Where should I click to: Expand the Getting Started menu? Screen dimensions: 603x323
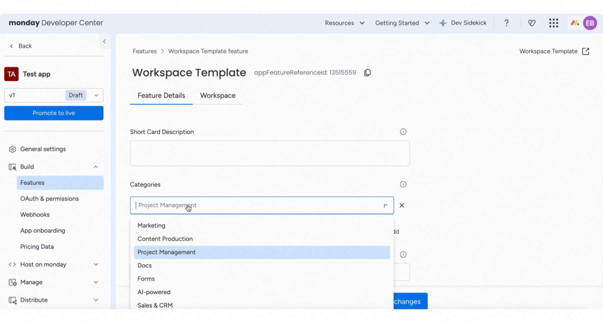tap(402, 23)
